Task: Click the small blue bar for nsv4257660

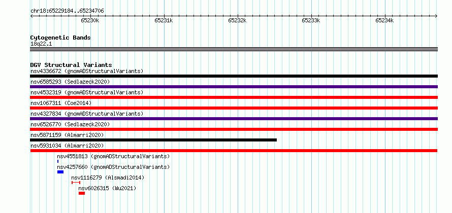Action: (60, 172)
